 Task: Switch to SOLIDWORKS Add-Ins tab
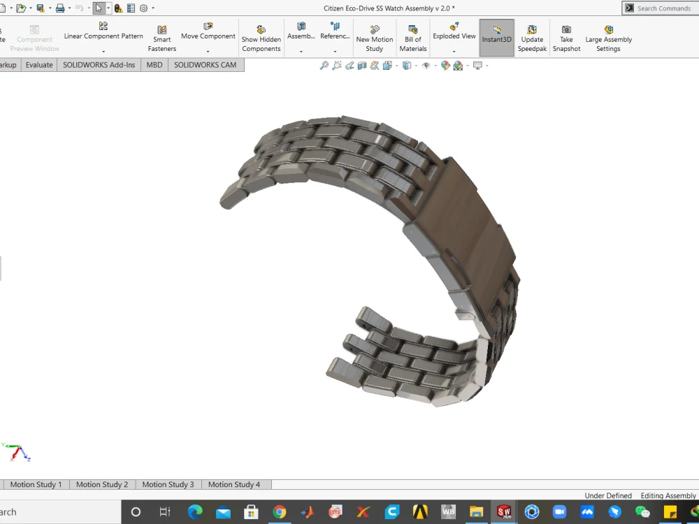point(99,65)
